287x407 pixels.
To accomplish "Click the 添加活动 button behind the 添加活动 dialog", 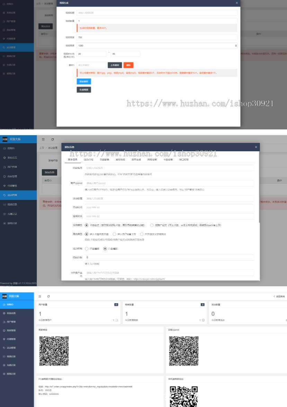I will click(50, 172).
